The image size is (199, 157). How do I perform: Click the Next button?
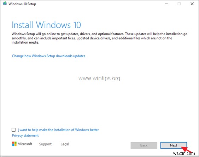[x=174, y=145]
